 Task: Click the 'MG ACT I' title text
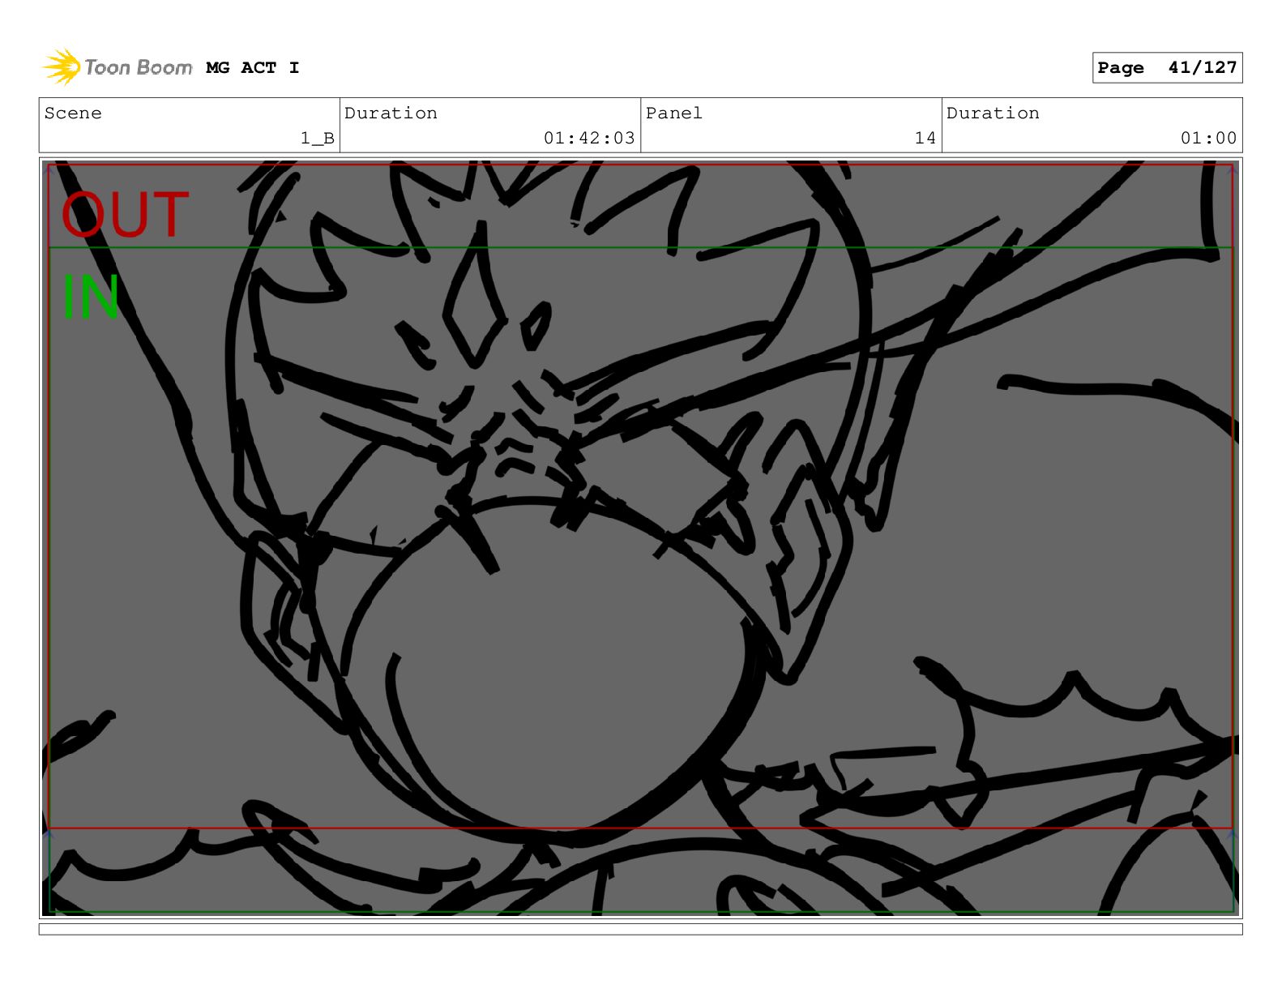click(x=252, y=68)
